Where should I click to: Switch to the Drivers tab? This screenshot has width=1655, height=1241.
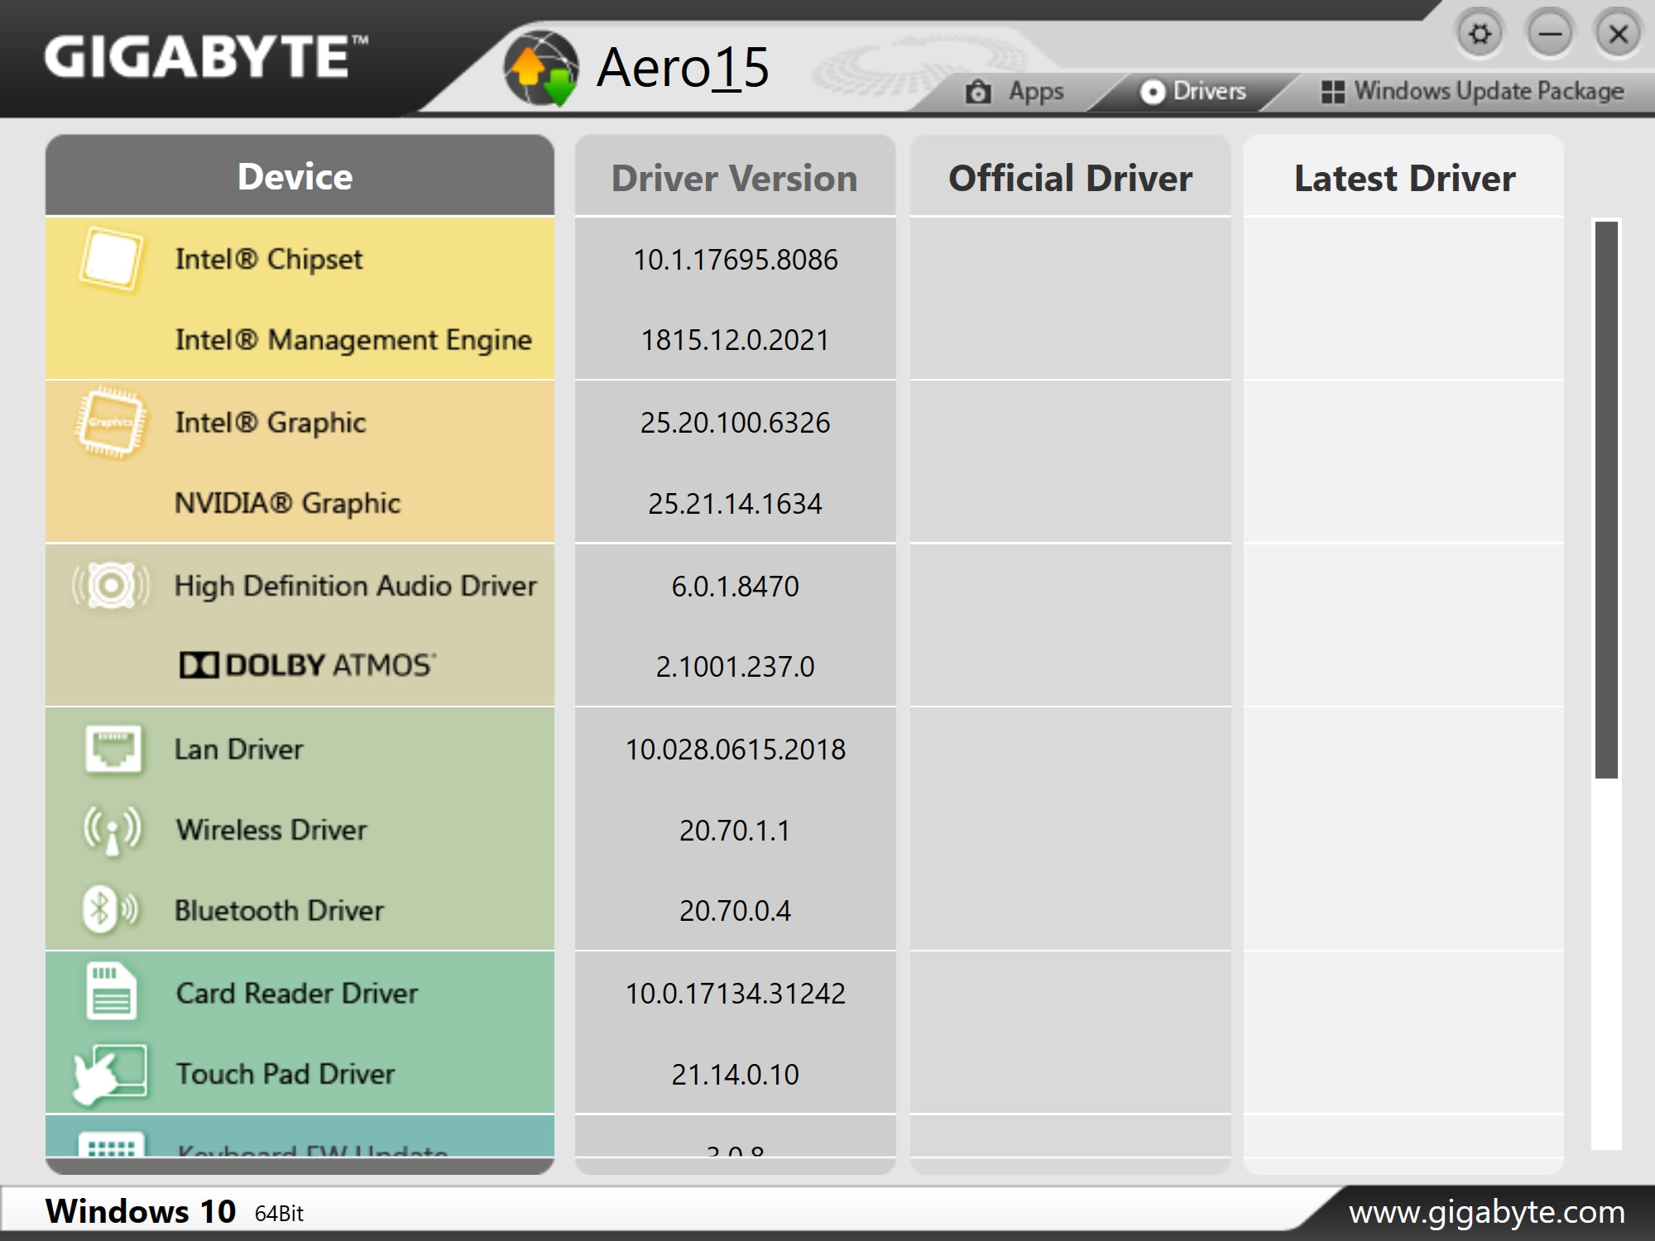pos(1193,91)
